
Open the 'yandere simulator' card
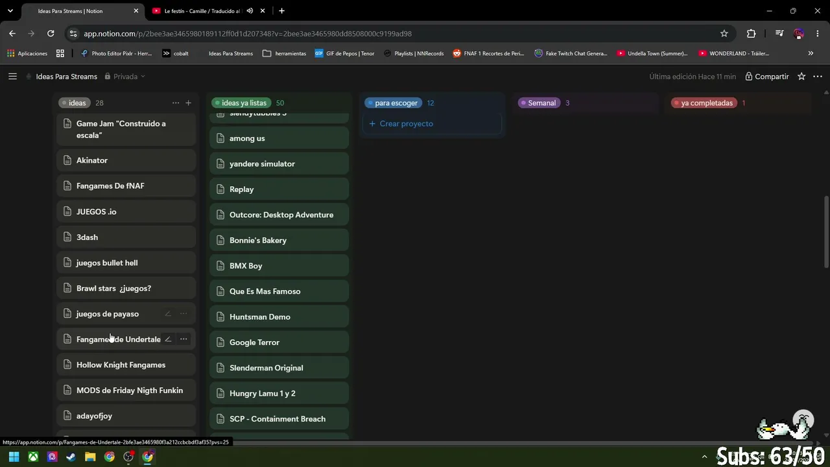279,164
